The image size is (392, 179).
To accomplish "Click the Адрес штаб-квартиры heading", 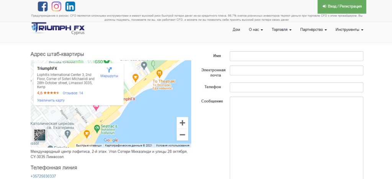I will point(57,54).
